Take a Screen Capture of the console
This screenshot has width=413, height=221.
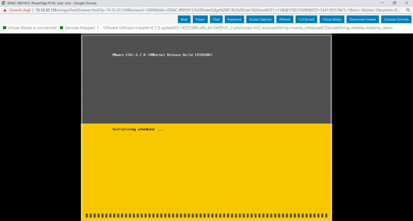(260, 19)
